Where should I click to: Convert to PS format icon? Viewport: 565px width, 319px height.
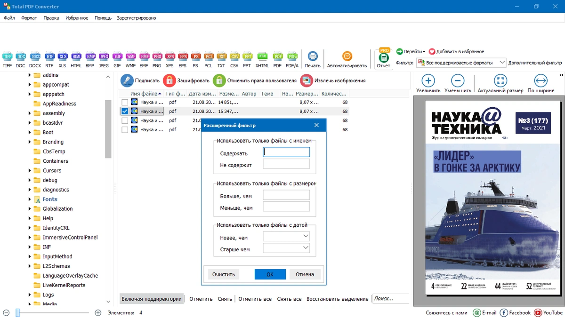tap(195, 56)
